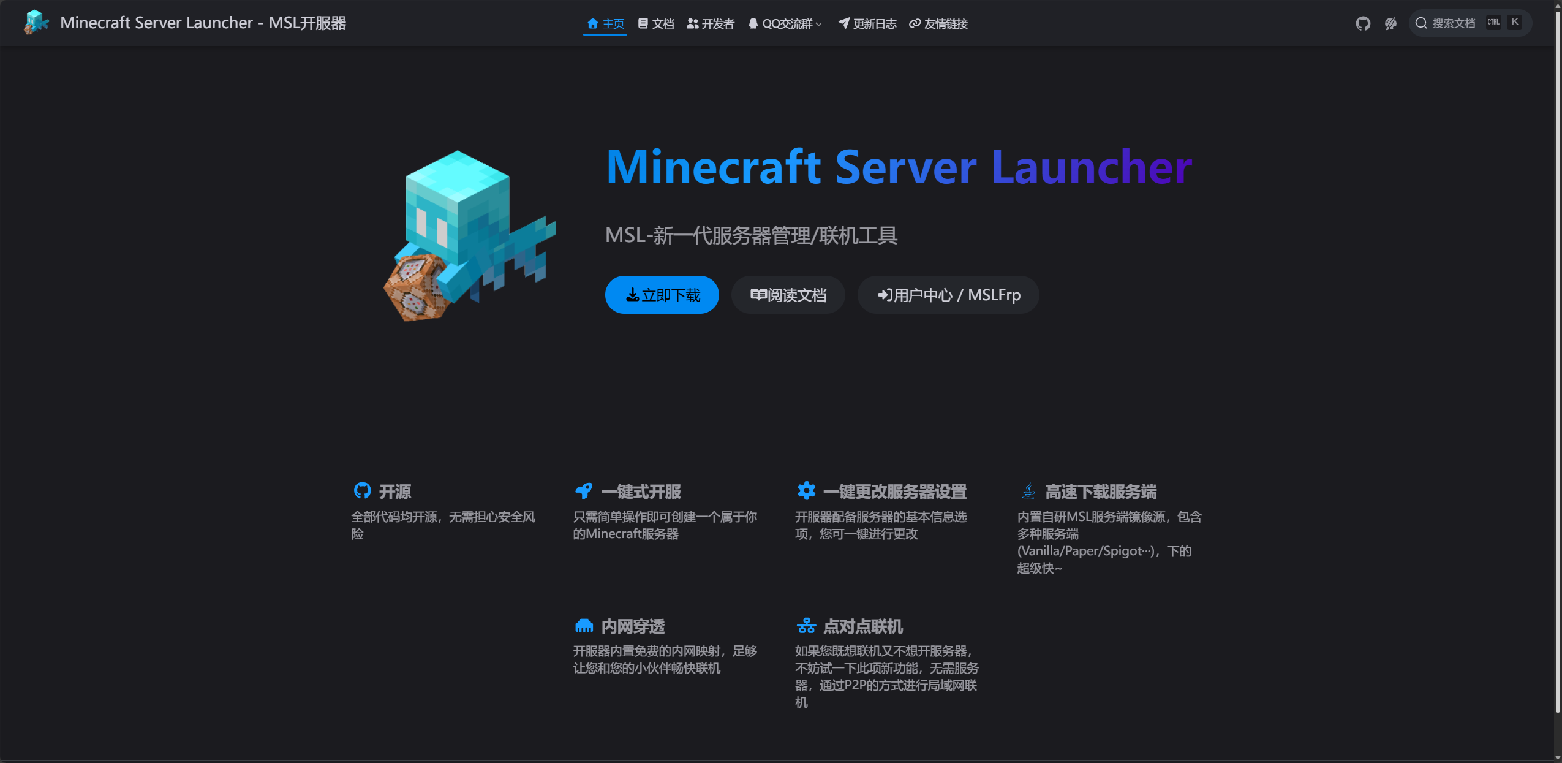Image resolution: width=1562 pixels, height=763 pixels.
Task: Open the 更新日志 changelog link
Action: point(867,23)
